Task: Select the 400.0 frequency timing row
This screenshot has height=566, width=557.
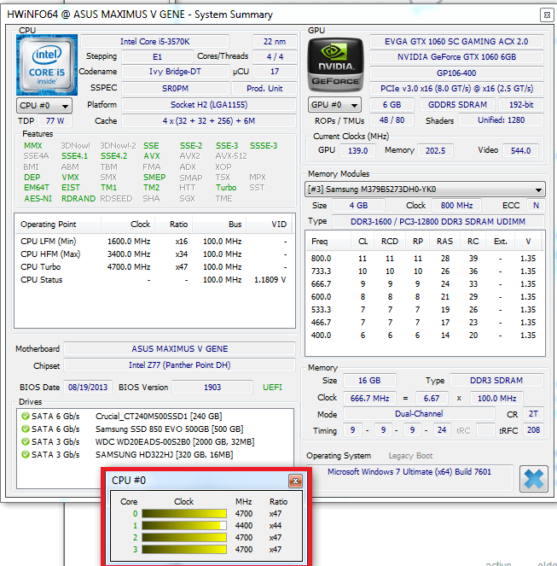Action: click(x=424, y=336)
